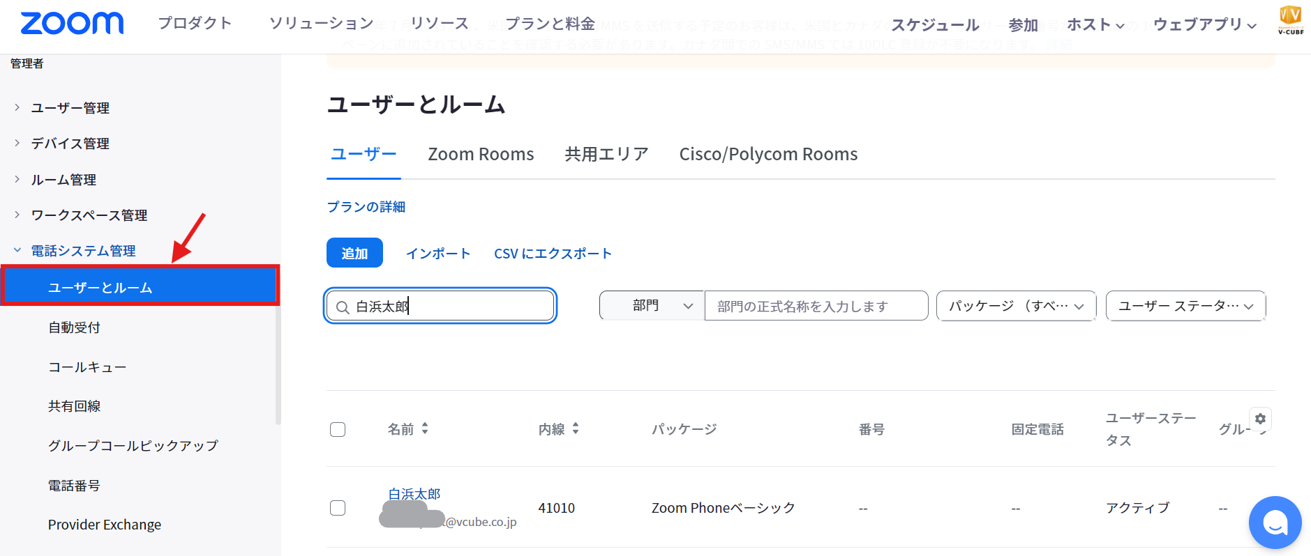Click アクティブ status cell
Screen dimensions: 1311x556
coord(1138,508)
